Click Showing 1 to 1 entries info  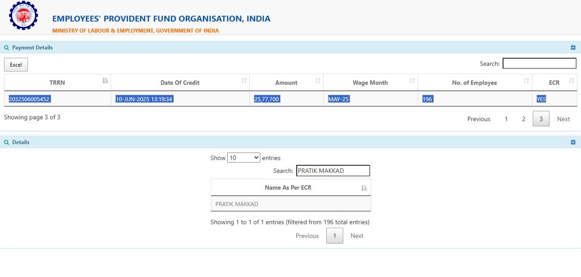290,222
